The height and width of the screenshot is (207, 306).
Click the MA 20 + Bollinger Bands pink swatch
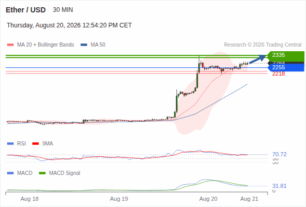coord(10,45)
